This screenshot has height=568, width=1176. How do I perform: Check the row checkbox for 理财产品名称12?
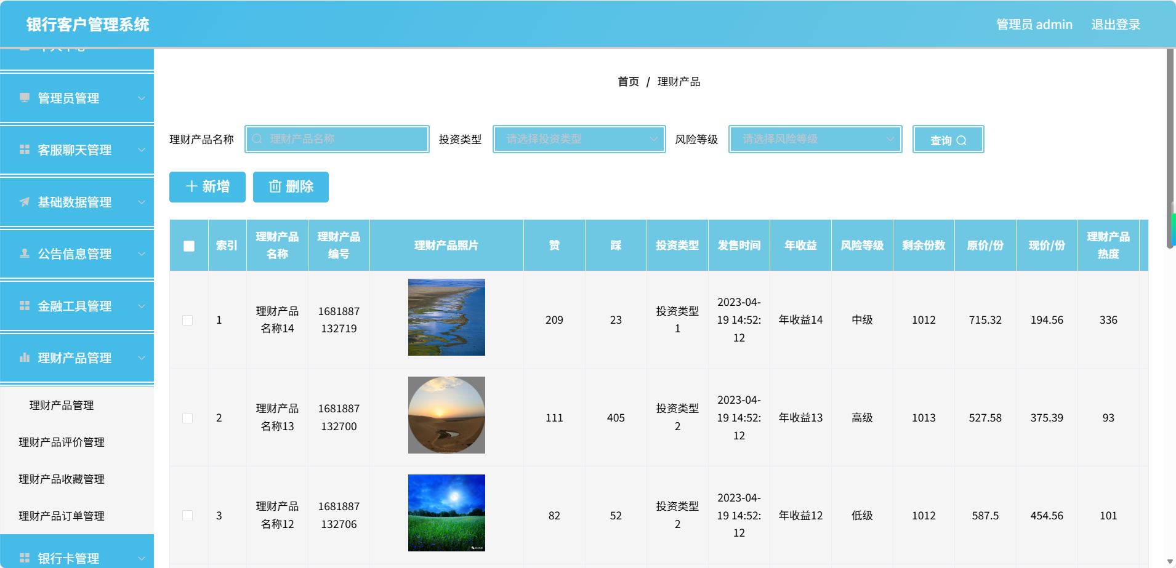[188, 516]
